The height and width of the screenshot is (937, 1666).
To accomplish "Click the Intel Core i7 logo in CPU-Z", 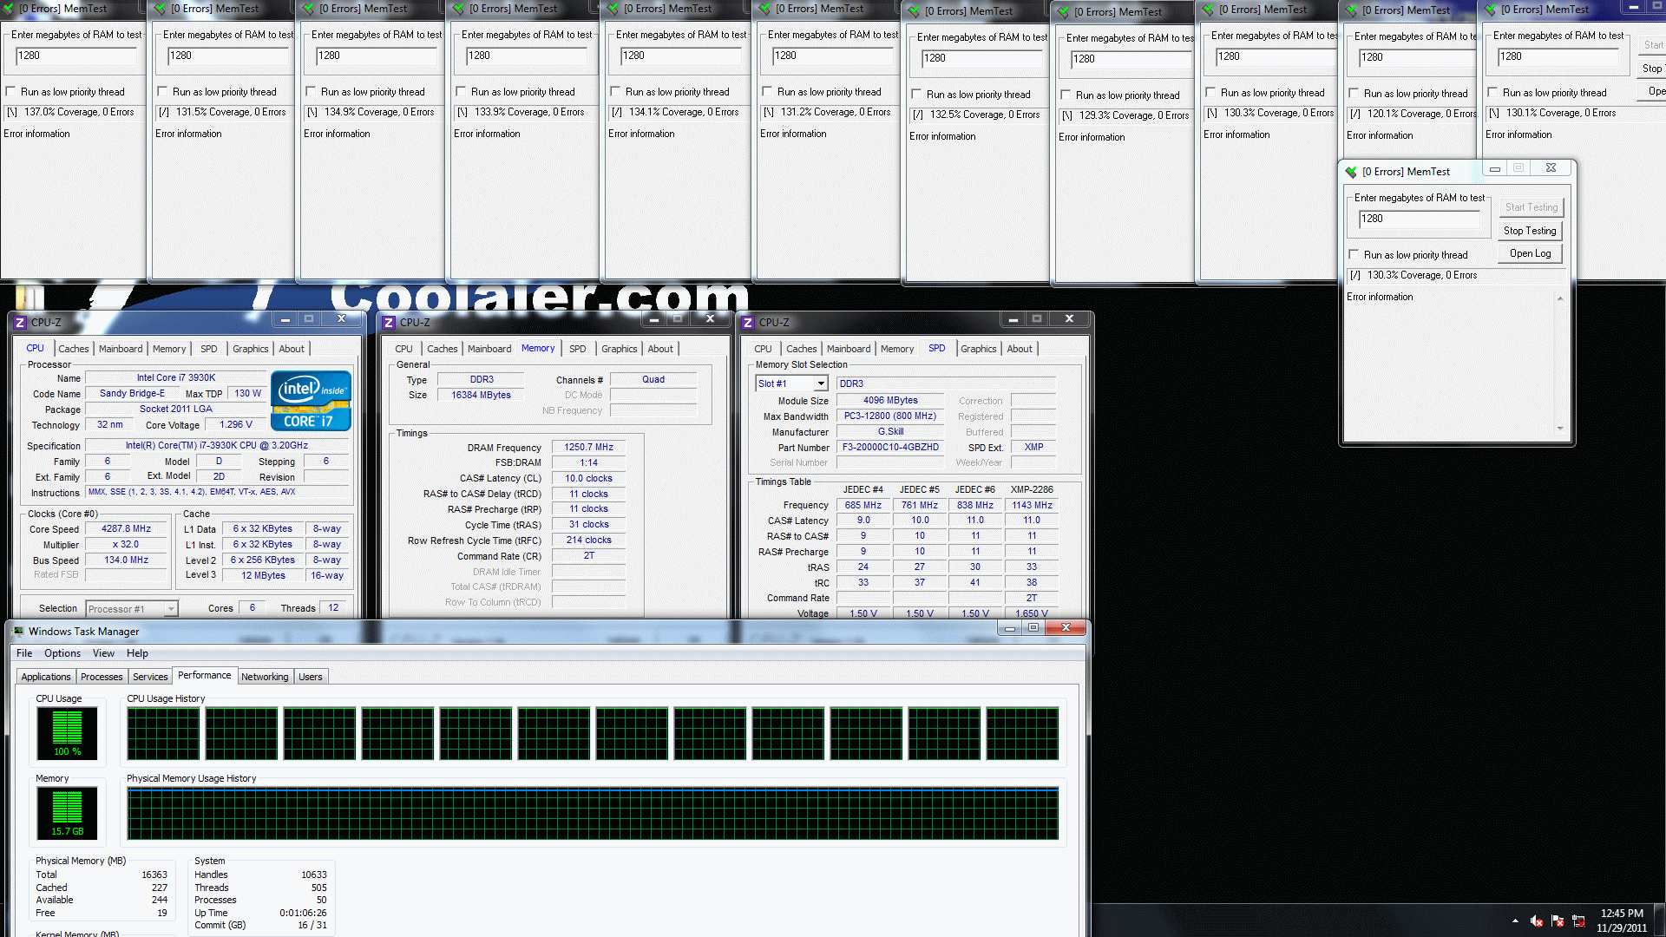I will pos(311,401).
